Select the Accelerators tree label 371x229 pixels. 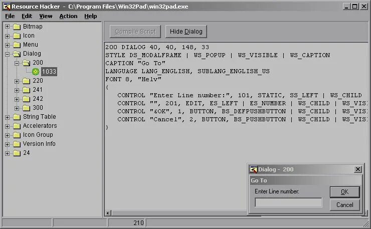click(x=40, y=126)
